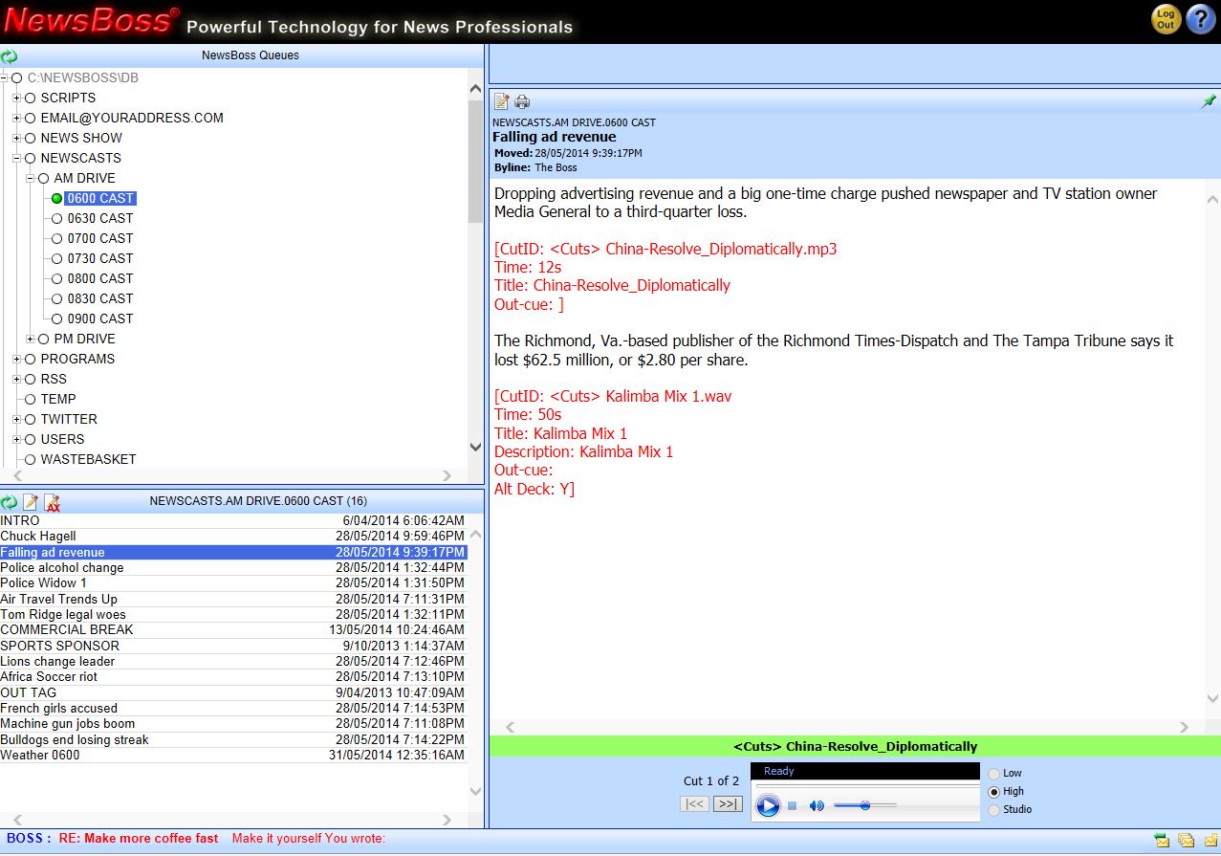Open the French girls accused story

coord(233,708)
